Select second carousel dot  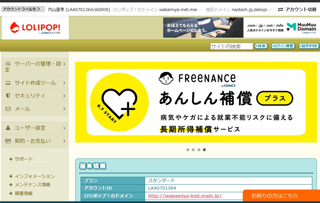(x=193, y=150)
